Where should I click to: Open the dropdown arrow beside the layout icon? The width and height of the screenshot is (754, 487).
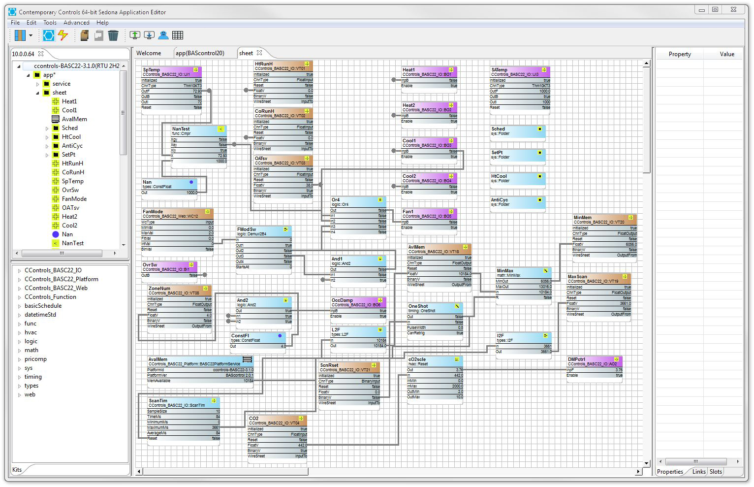[31, 35]
